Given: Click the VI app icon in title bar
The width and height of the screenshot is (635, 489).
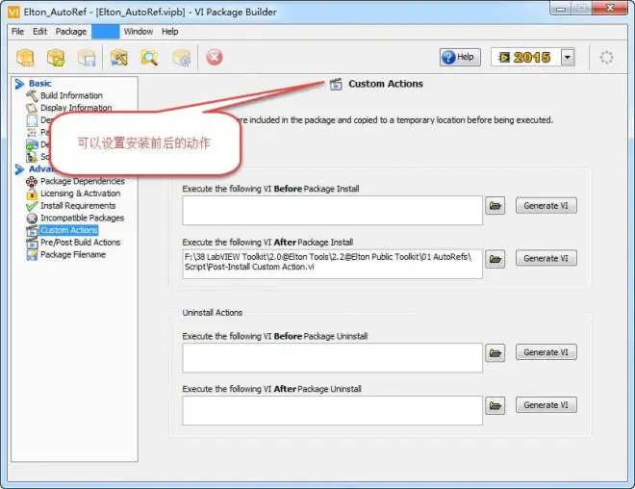Looking at the screenshot, I should (13, 13).
